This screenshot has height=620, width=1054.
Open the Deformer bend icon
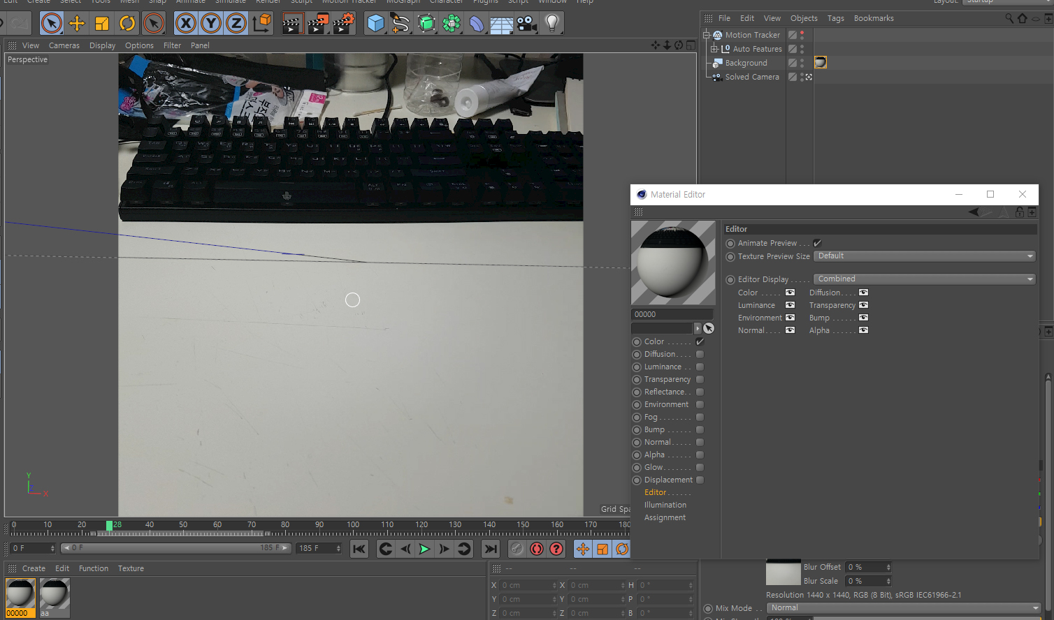477,23
